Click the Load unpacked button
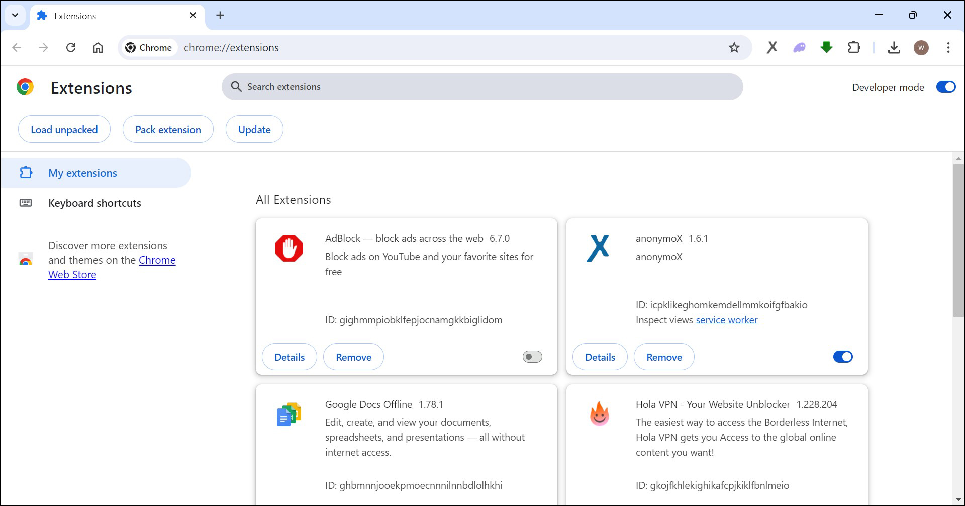Screen dimensions: 965x506 64,129
